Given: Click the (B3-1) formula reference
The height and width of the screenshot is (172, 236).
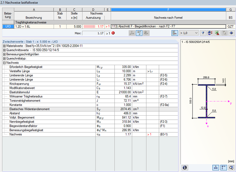Looking at the screenshot, I should point(164,134).
